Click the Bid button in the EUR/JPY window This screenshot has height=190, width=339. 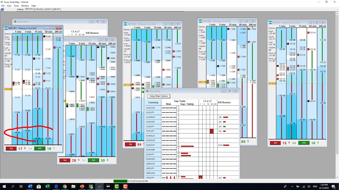tap(275, 143)
